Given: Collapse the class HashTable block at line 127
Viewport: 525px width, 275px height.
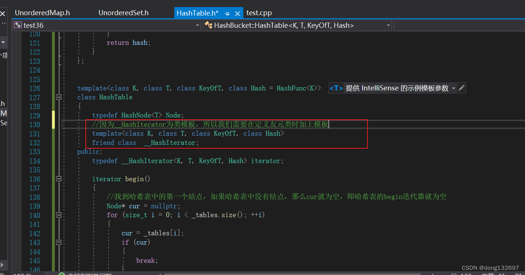Looking at the screenshot, I should [x=58, y=97].
